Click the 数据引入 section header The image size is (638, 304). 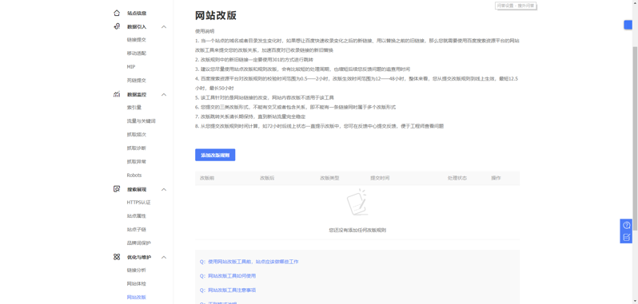point(137,27)
